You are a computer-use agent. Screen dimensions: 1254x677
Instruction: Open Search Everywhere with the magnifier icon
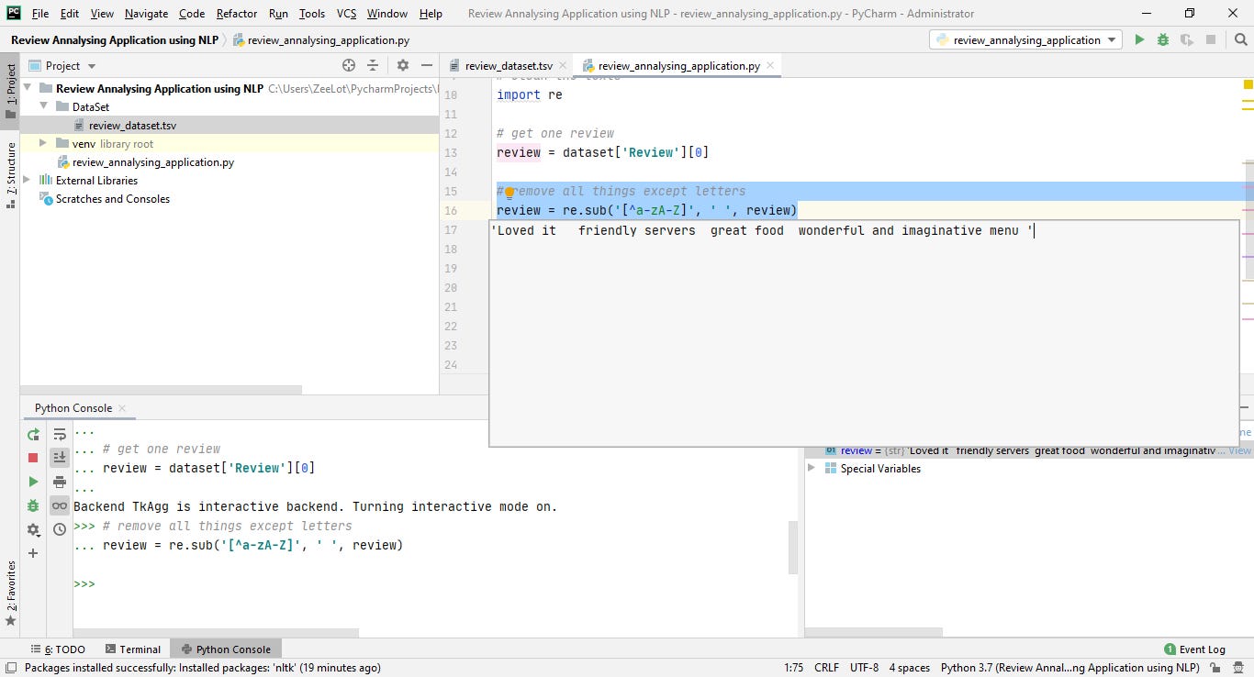click(1242, 39)
